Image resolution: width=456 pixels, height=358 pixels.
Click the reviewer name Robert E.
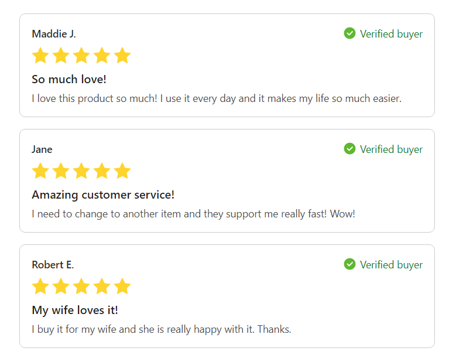(53, 265)
